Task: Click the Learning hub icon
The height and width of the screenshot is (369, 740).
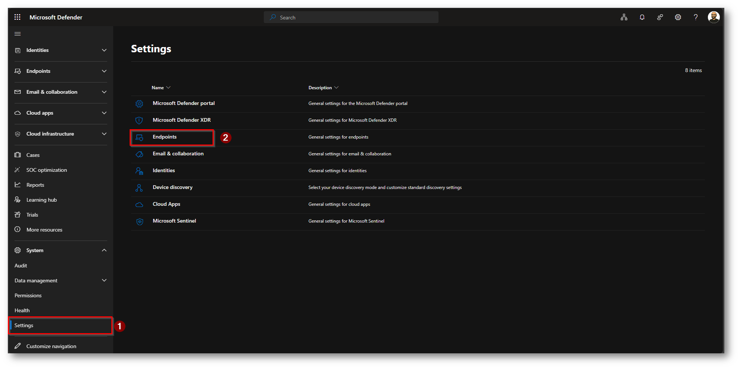Action: tap(18, 200)
